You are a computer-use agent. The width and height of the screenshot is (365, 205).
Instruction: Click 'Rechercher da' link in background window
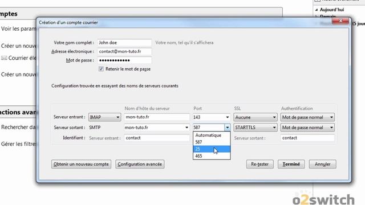pos(18,127)
